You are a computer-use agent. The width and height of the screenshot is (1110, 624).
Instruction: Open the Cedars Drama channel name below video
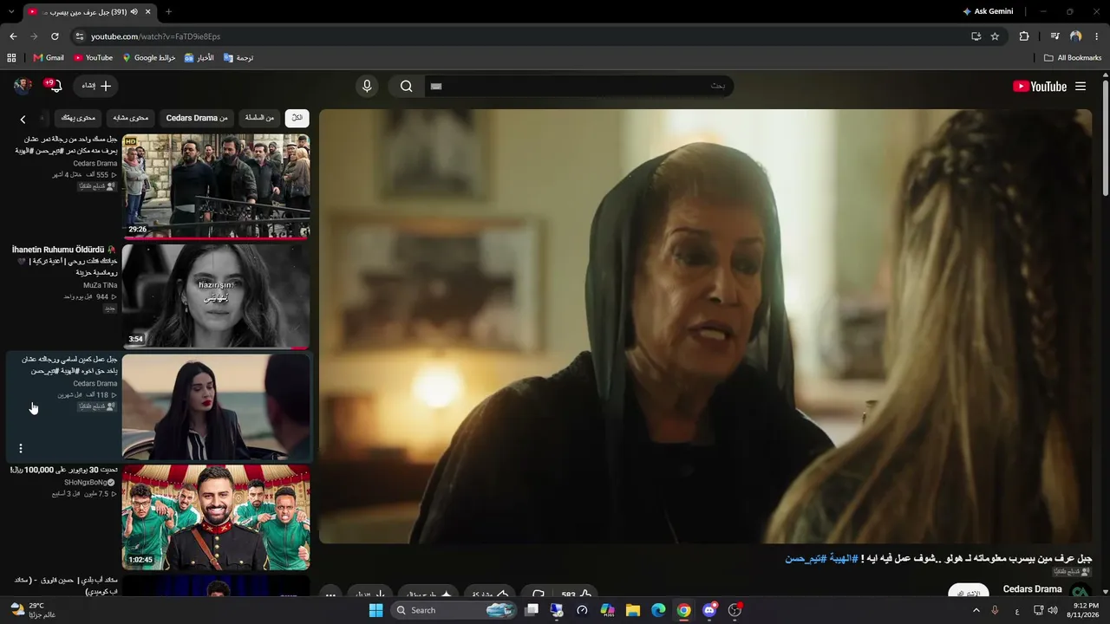[x=1032, y=589]
